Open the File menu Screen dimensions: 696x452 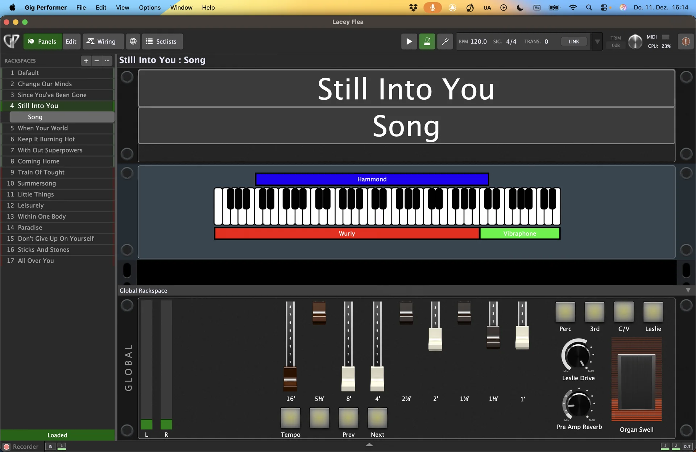(81, 8)
